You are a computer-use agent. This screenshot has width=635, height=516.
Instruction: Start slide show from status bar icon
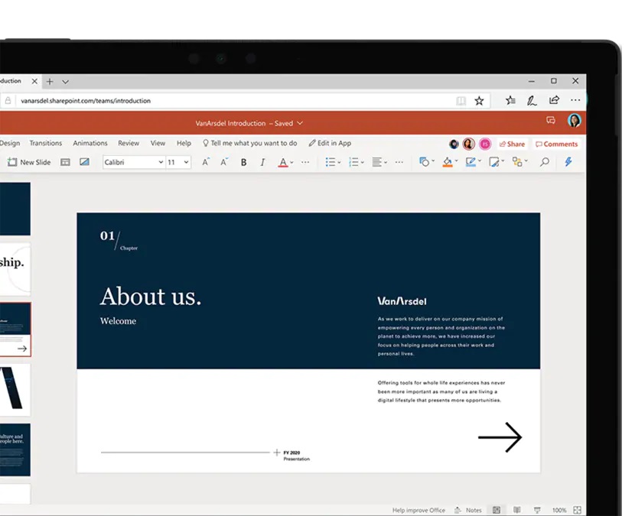click(537, 510)
